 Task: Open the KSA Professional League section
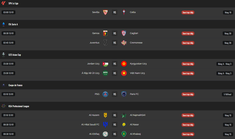[19, 106]
